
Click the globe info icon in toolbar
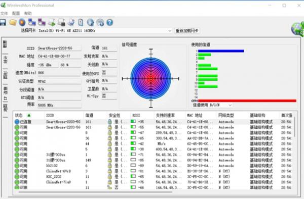pyautogui.click(x=90, y=22)
